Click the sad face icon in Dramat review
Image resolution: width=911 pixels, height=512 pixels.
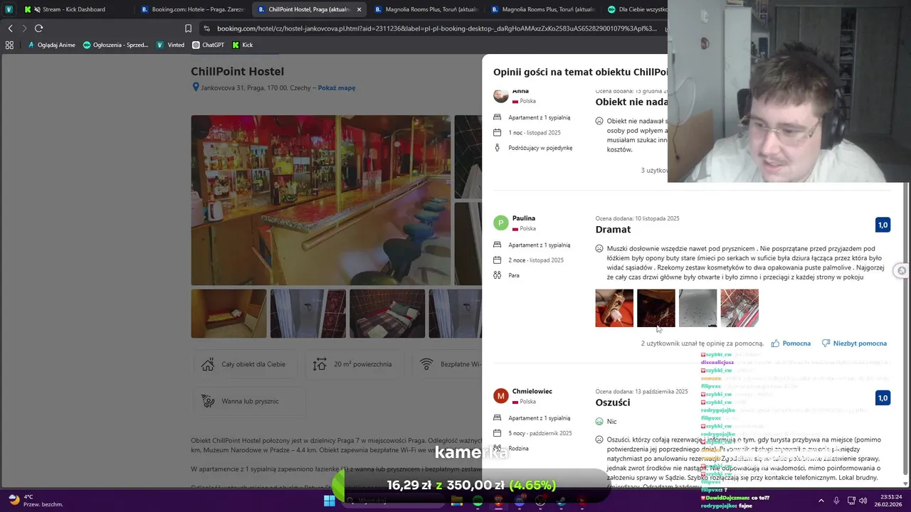[599, 249]
